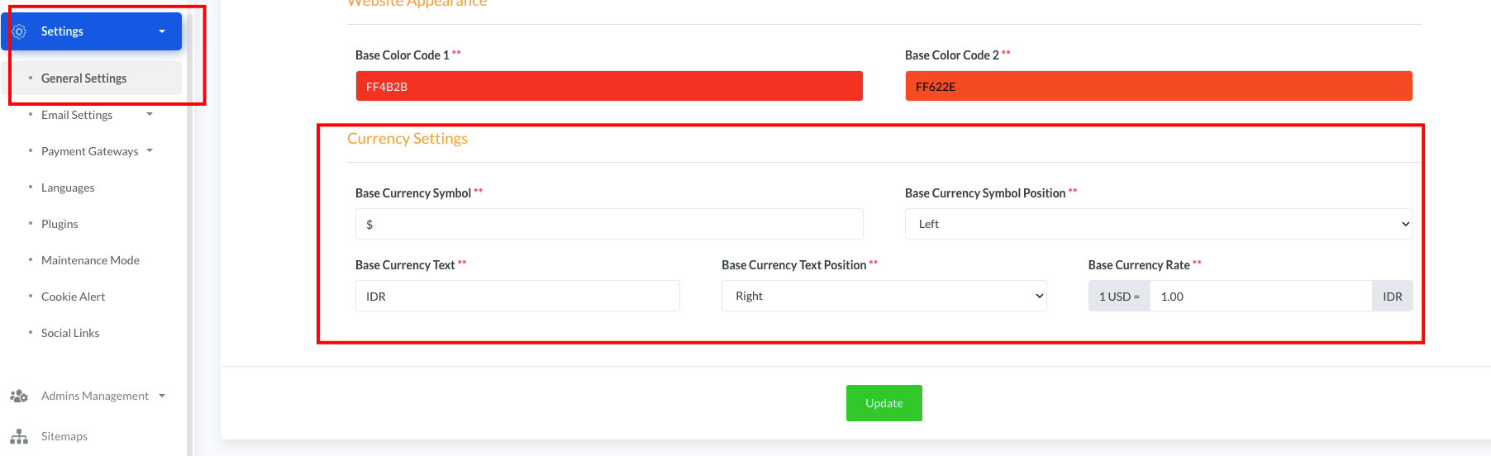Image resolution: width=1491 pixels, height=456 pixels.
Task: Collapse the Settings menu caret
Action: tap(162, 31)
